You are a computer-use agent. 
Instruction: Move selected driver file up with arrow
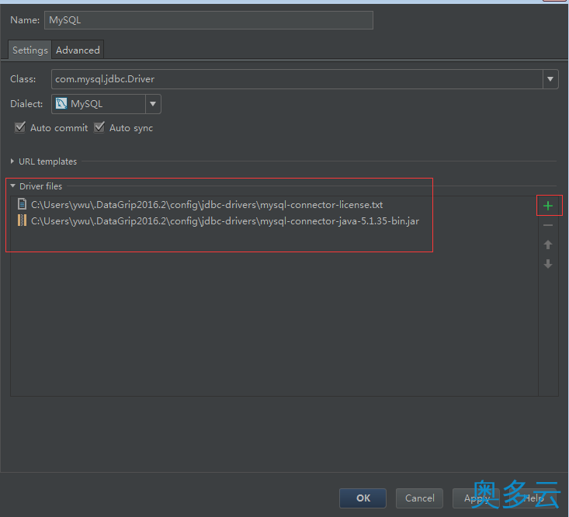pos(548,245)
